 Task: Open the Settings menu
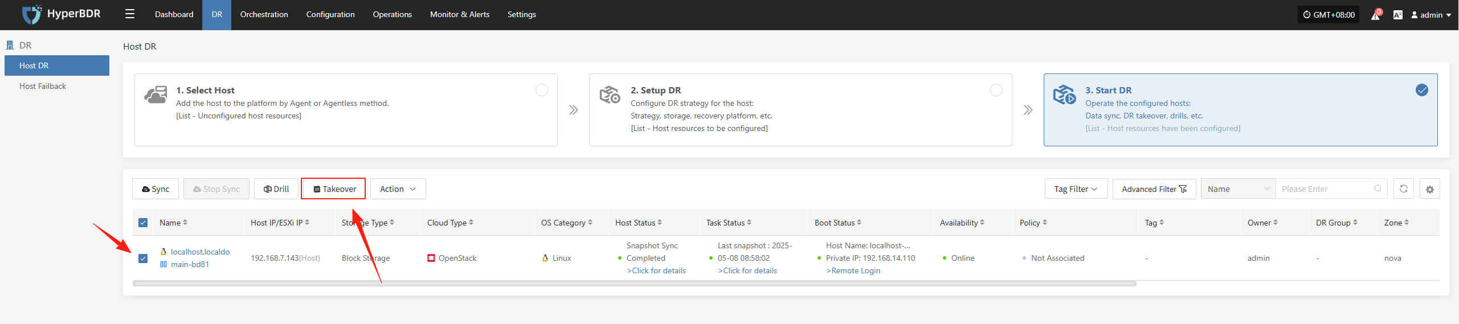tap(522, 14)
